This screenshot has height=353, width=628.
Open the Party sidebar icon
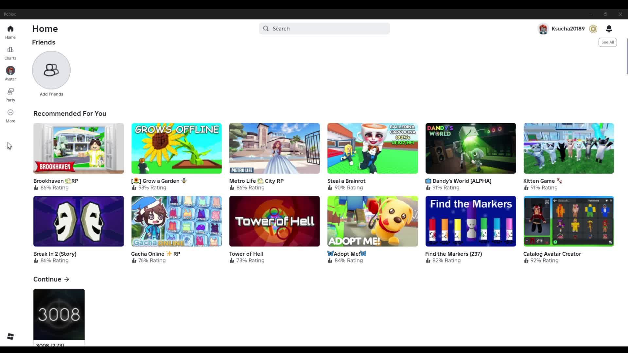click(x=10, y=92)
